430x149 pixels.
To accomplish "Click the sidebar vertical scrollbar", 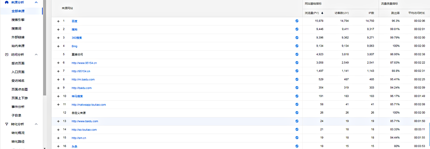I will coord(45,48).
